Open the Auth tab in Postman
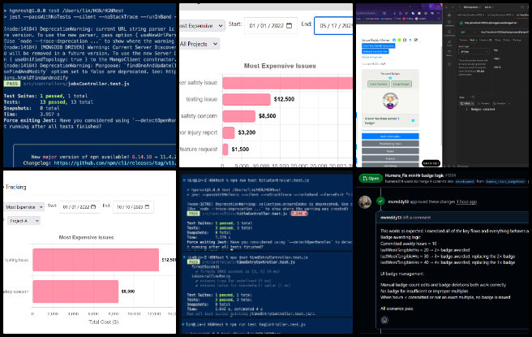Viewport: 532px width, 337px height. [x=472, y=40]
